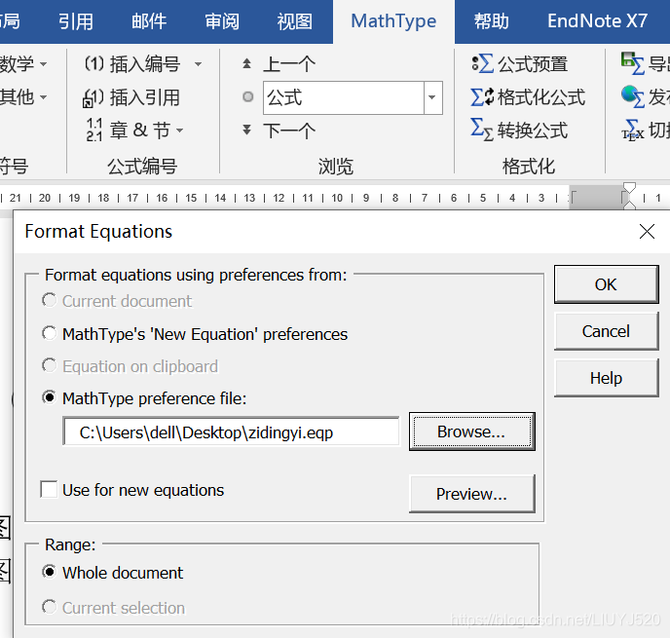Image resolution: width=670 pixels, height=638 pixels.
Task: Open the 帮助 ribbon tab
Action: [x=492, y=20]
